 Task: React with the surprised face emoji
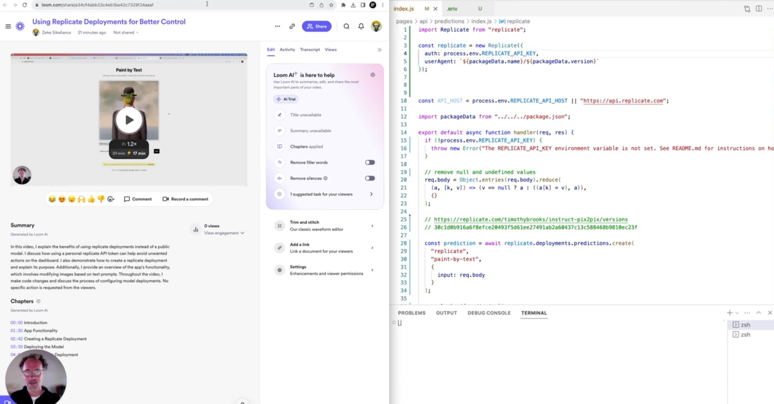coord(72,199)
